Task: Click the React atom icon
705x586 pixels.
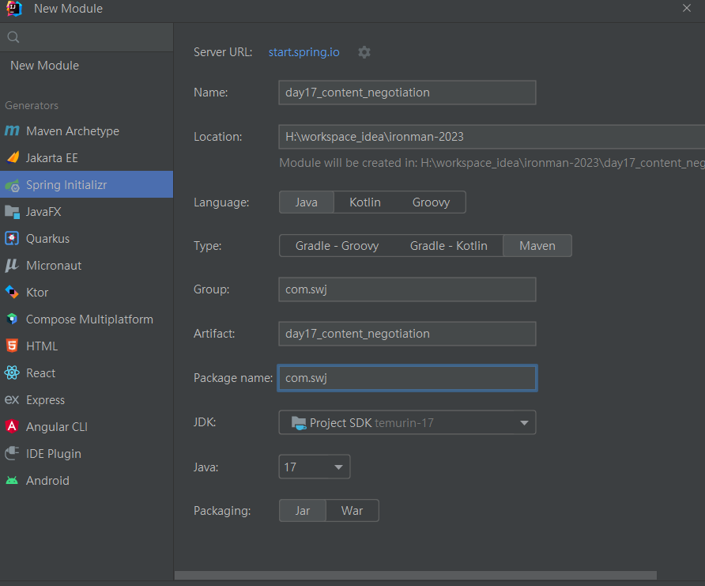Action: click(12, 372)
